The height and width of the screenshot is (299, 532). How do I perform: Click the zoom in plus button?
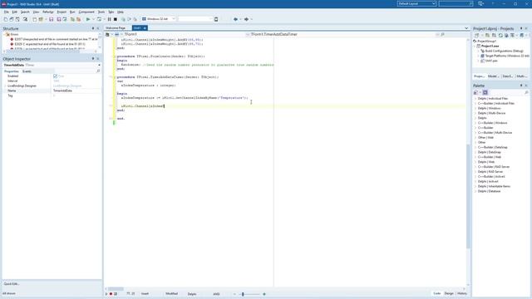264,294
